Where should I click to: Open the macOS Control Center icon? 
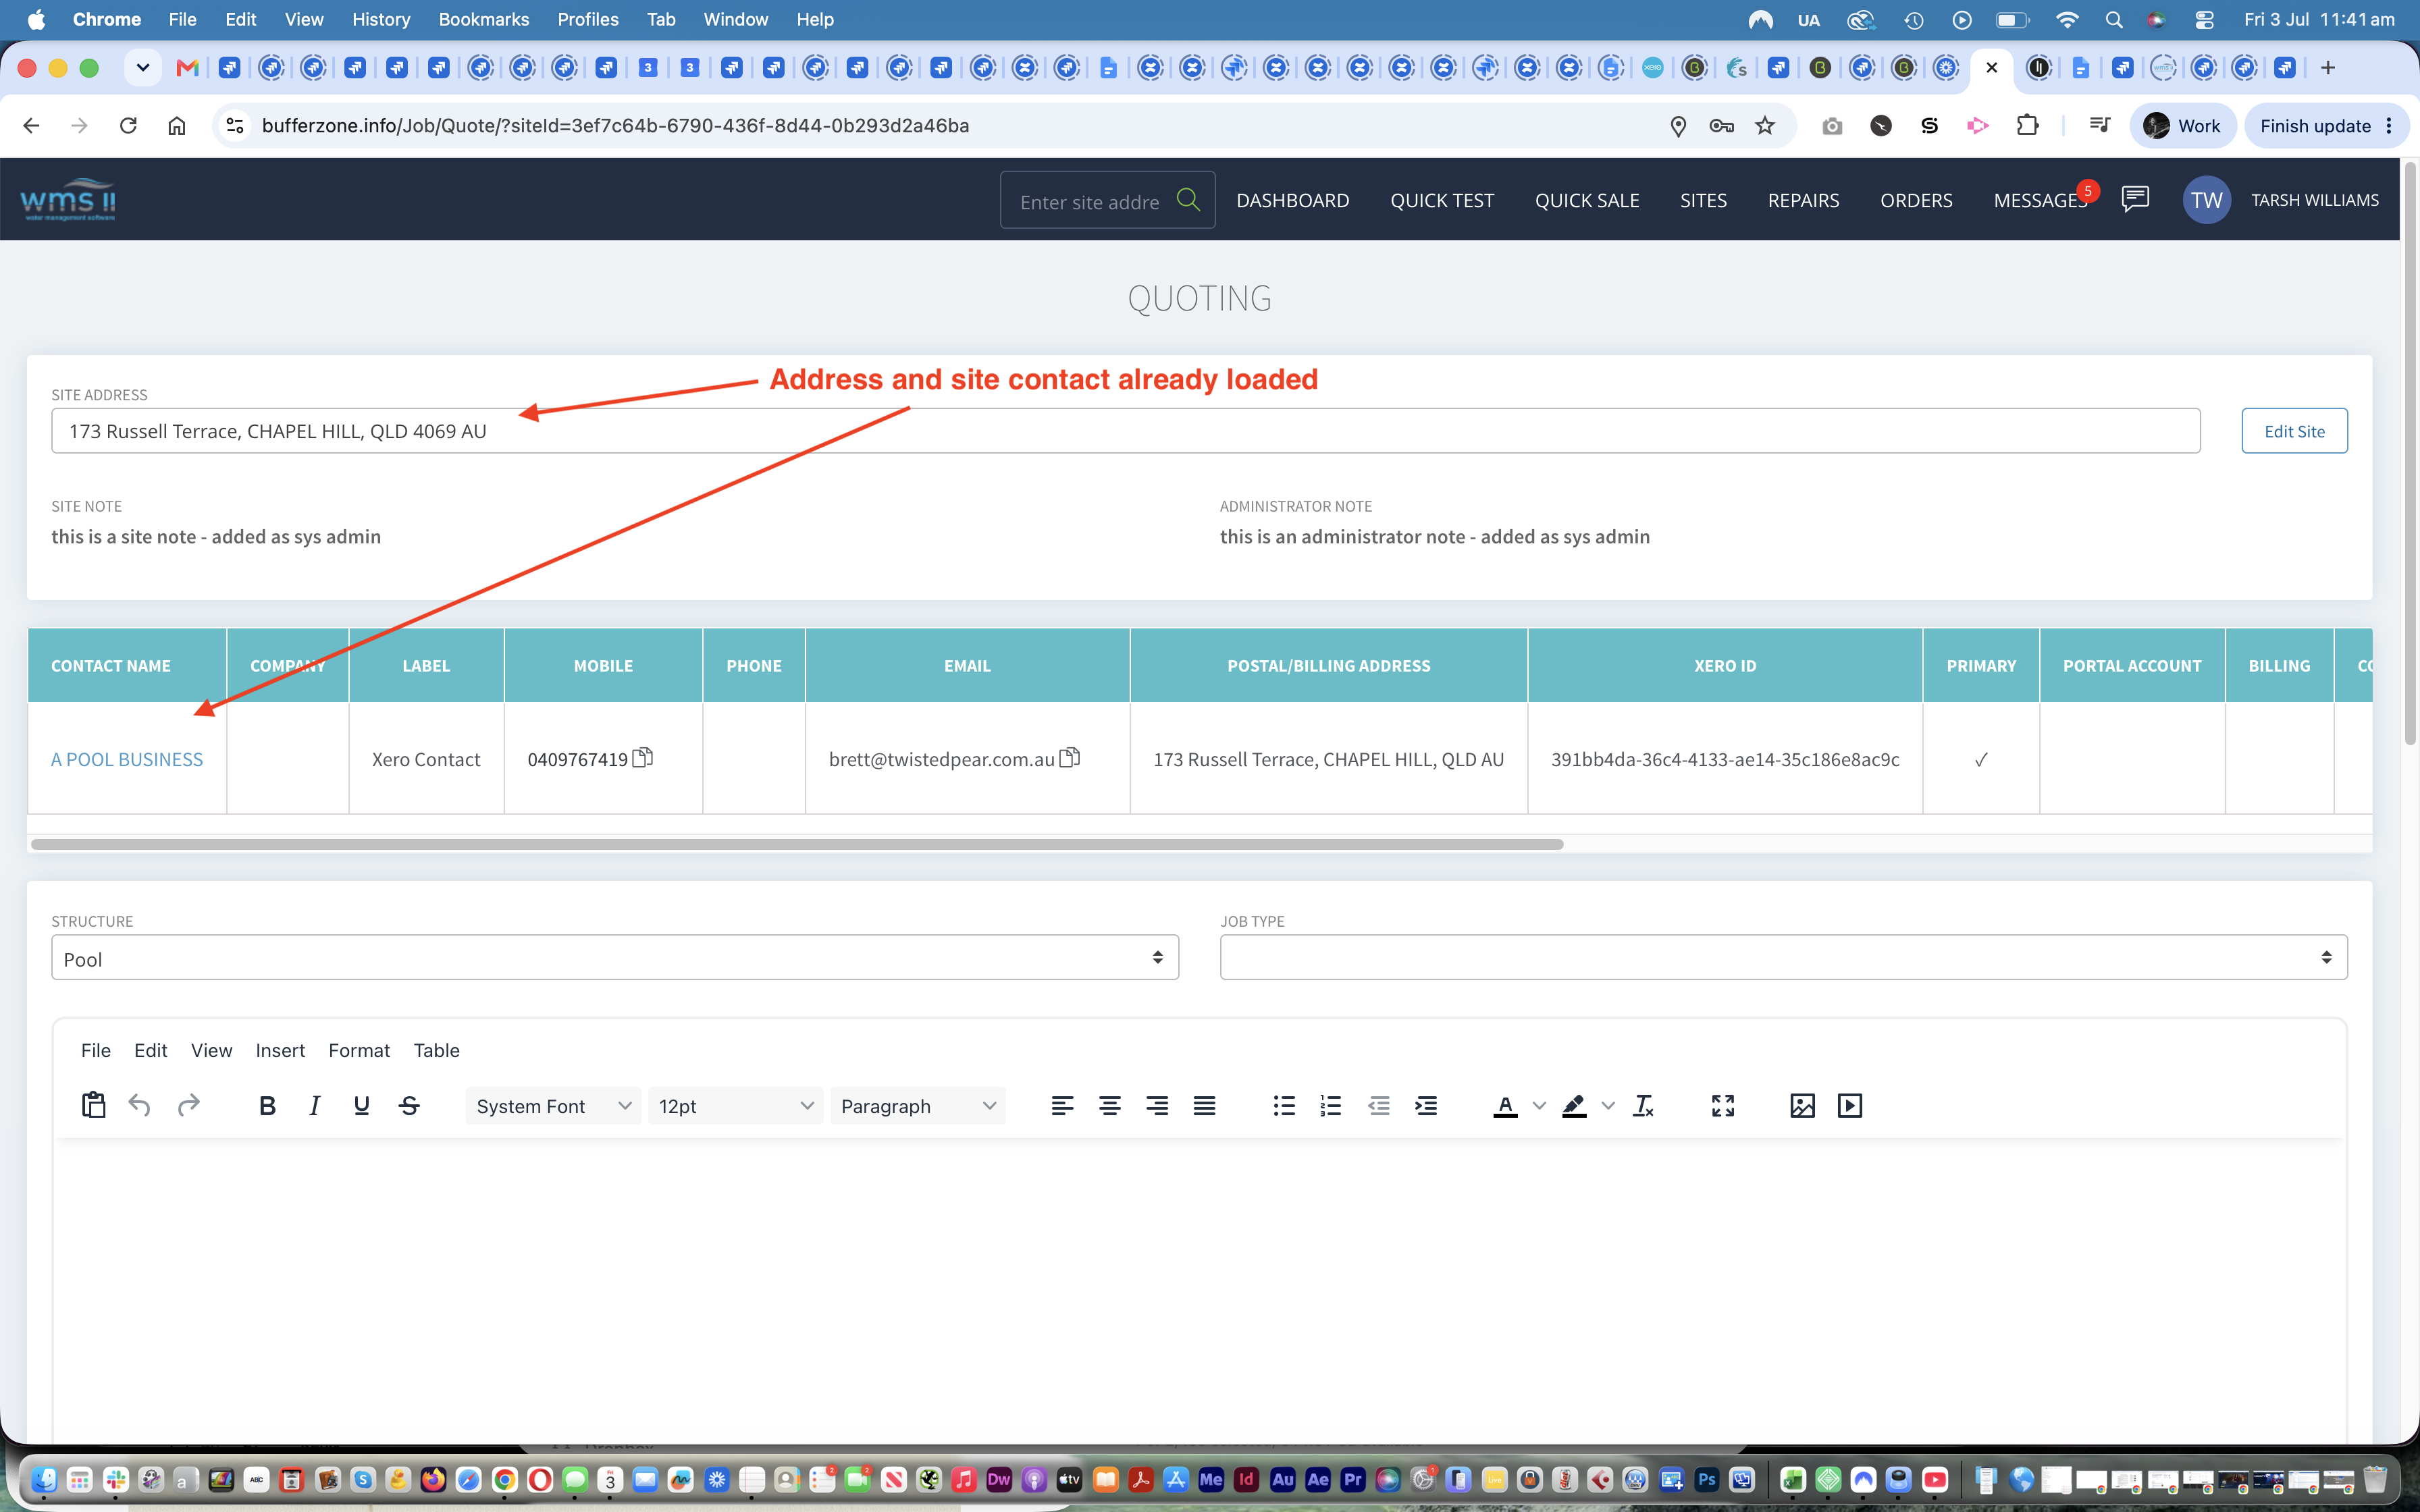click(x=2204, y=19)
